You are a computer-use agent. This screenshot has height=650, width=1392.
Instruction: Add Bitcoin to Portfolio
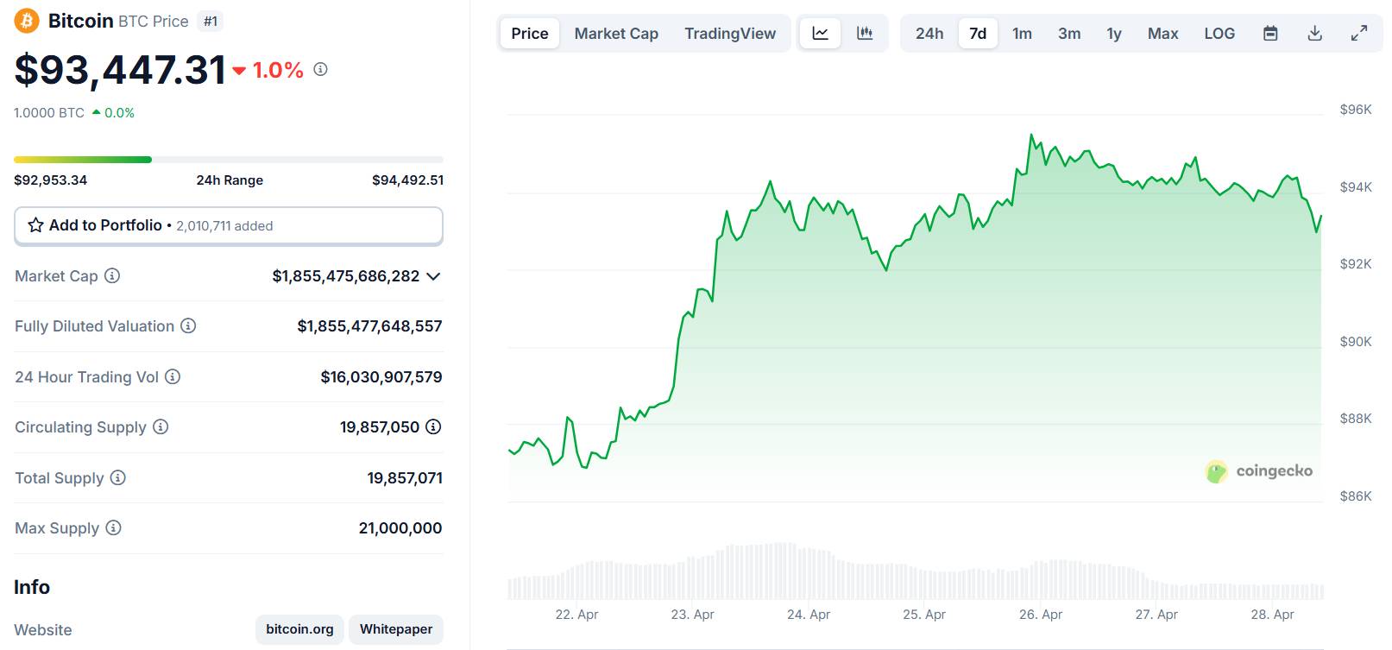tap(229, 225)
